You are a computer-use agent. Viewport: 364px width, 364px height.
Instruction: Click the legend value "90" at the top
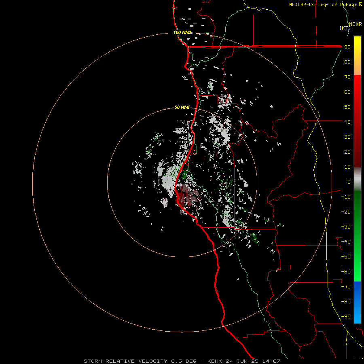coord(347,47)
